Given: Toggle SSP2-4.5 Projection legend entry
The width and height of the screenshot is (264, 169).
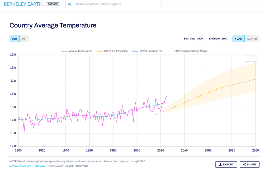Looking at the screenshot, I should tap(112, 51).
